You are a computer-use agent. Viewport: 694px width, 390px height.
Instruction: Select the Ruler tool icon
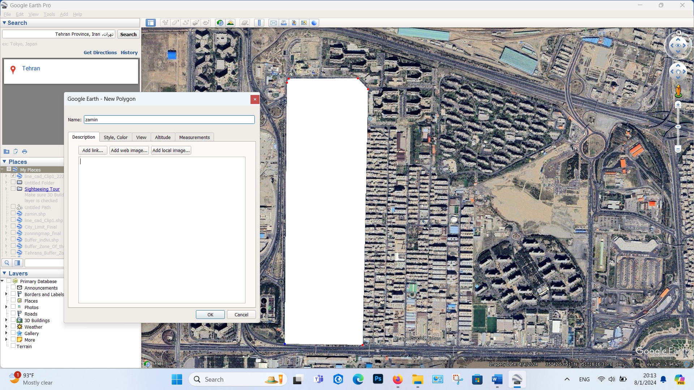pos(259,23)
